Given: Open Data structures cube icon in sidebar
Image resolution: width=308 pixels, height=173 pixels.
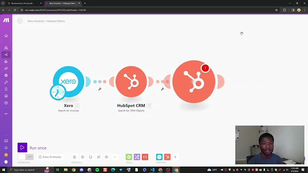Looking at the screenshot, I should pyautogui.click(x=6, y=103).
